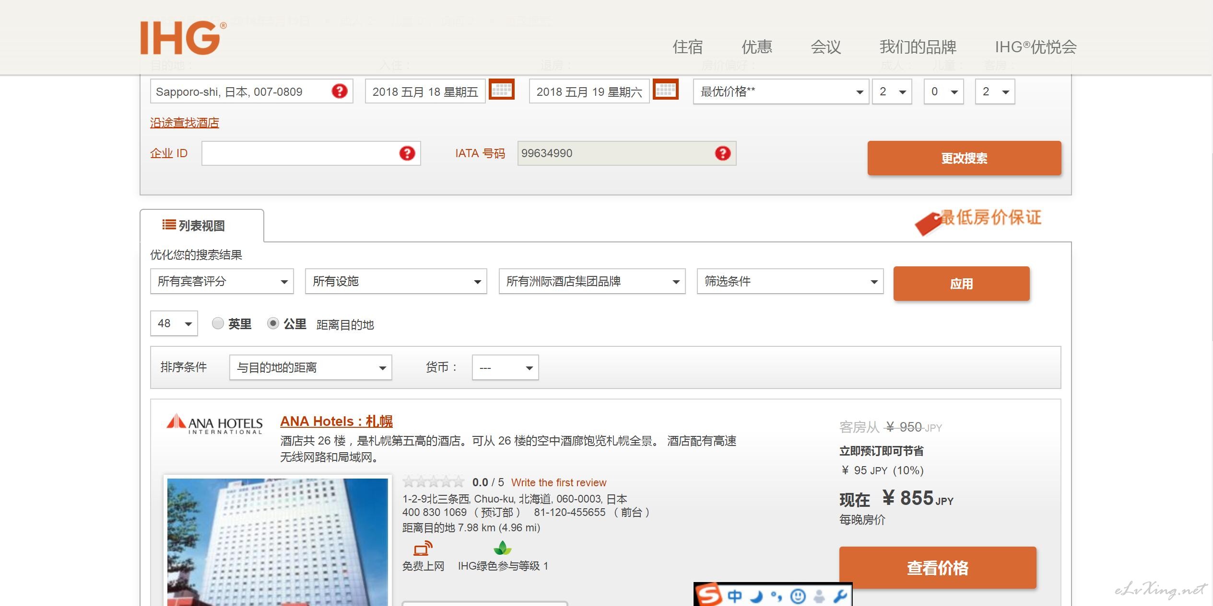Screen dimensions: 1213x606
Task: Open the check-out calendar icon
Action: click(666, 90)
